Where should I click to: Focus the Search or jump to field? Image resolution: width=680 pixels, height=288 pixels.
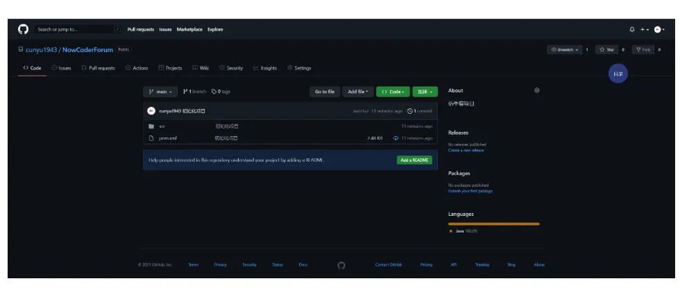[x=78, y=29]
